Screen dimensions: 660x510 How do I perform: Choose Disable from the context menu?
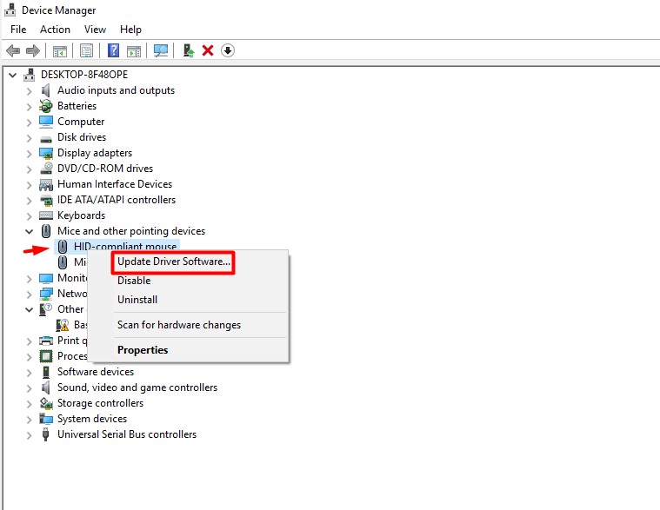coord(134,281)
